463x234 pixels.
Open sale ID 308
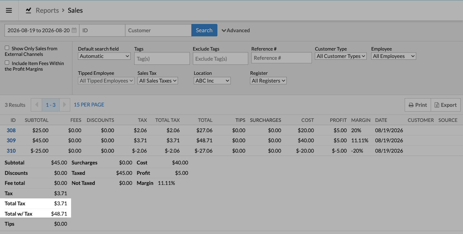[11, 130]
